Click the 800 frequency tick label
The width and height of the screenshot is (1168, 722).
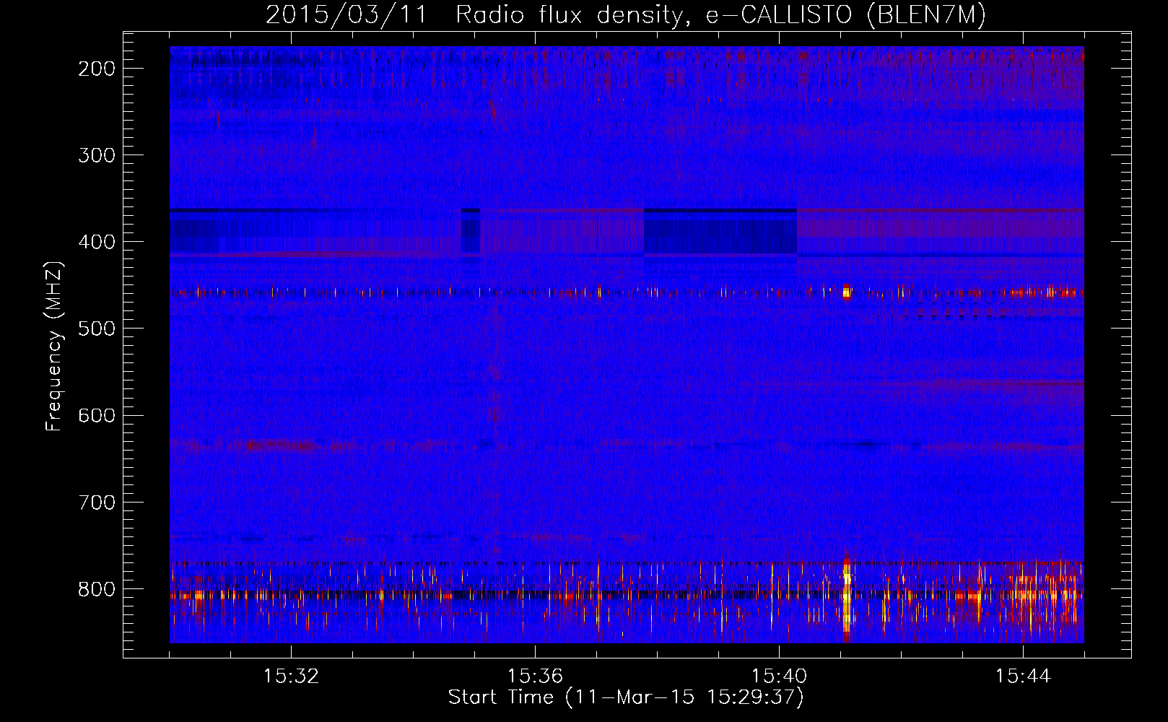click(97, 589)
